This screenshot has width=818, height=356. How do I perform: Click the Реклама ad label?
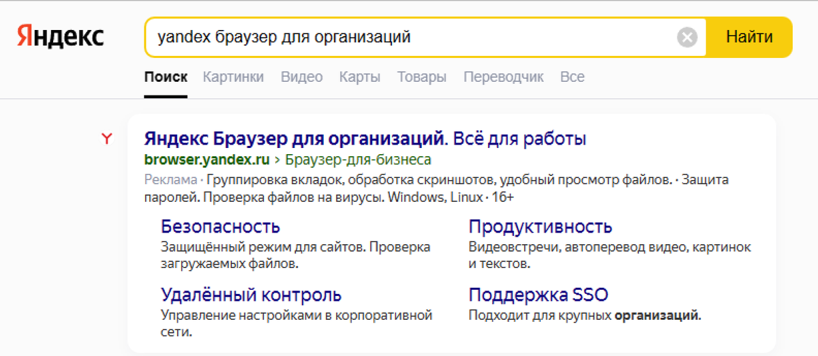[x=170, y=181]
